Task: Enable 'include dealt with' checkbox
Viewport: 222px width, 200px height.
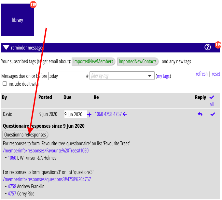Action: (5, 84)
